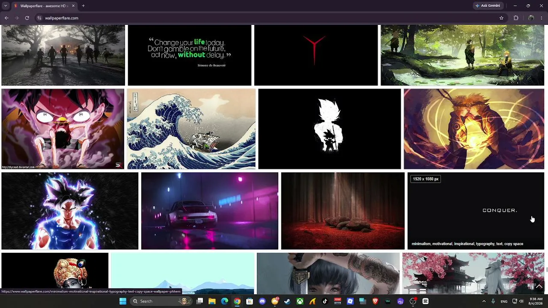548x308 pixels.
Task: Go back to the previous page
Action: [6, 18]
